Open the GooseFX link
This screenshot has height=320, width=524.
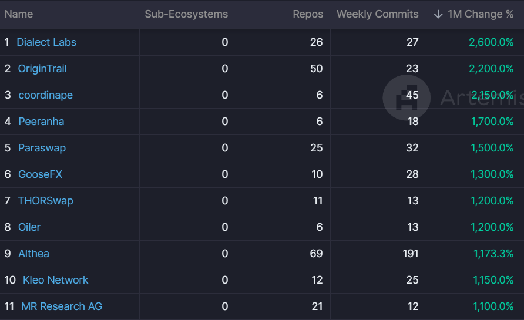[40, 174]
